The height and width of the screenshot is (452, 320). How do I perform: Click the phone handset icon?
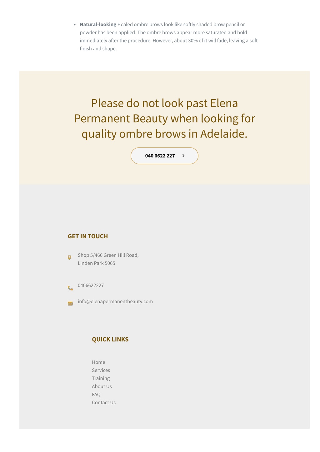click(x=70, y=288)
